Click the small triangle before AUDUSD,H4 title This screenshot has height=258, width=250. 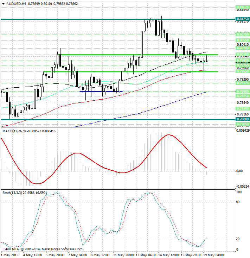(x=2, y=4)
